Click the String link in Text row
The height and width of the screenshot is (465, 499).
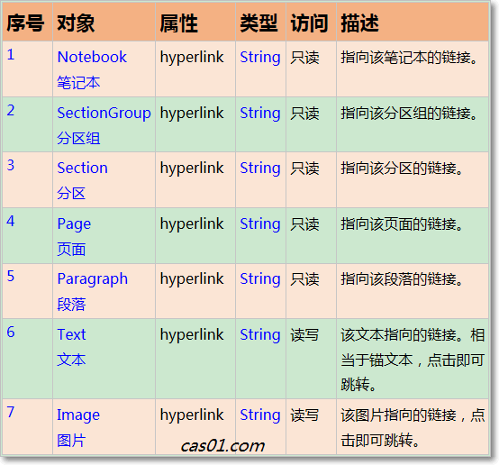tap(260, 335)
